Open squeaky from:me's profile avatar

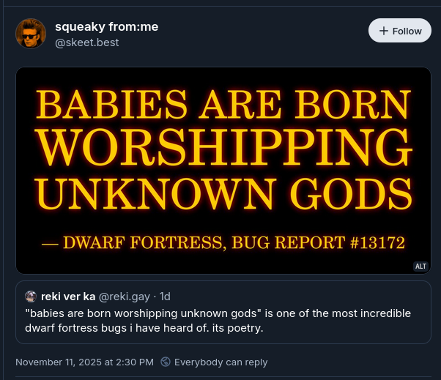coord(31,34)
